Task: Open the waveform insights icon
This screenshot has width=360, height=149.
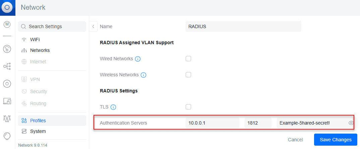Action: point(7,118)
